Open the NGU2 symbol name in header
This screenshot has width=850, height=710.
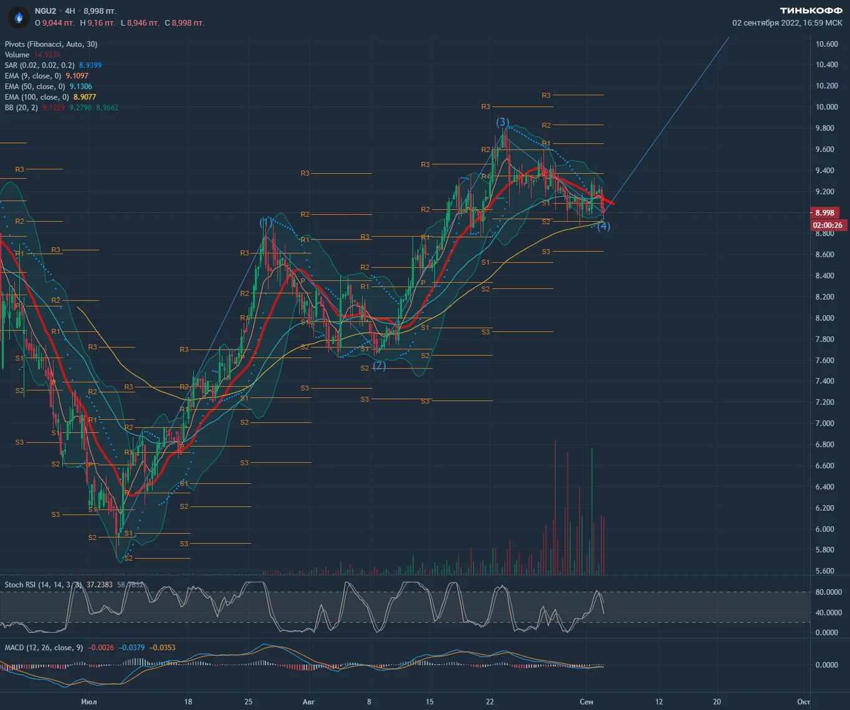click(x=45, y=11)
